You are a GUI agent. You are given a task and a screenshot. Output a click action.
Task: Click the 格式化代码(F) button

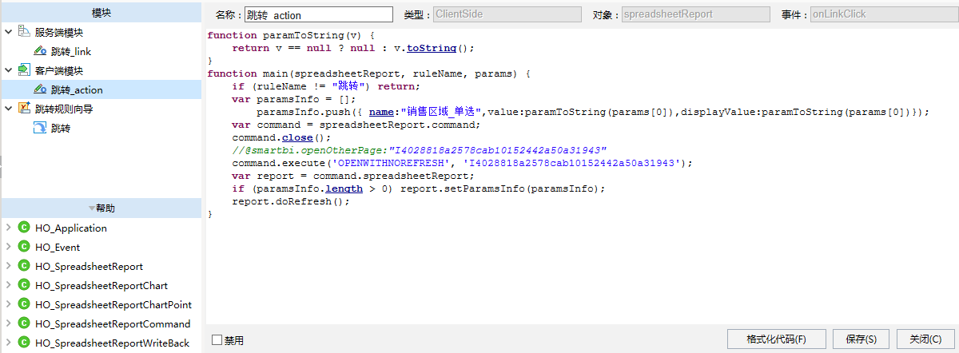[777, 339]
